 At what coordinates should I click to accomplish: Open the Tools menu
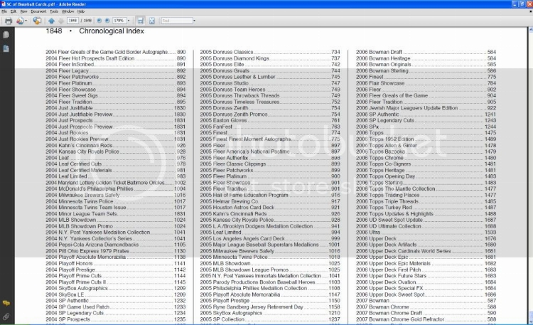(x=54, y=11)
